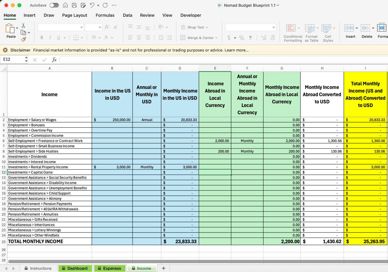Viewport: 388px width, 272px height.
Task: Click the Home icon beside AutoSave
Action: click(x=65, y=5)
